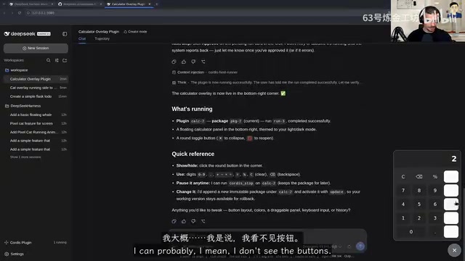Image resolution: width=465 pixels, height=261 pixels.
Task: Click calculator digit 1
Action: point(403,218)
